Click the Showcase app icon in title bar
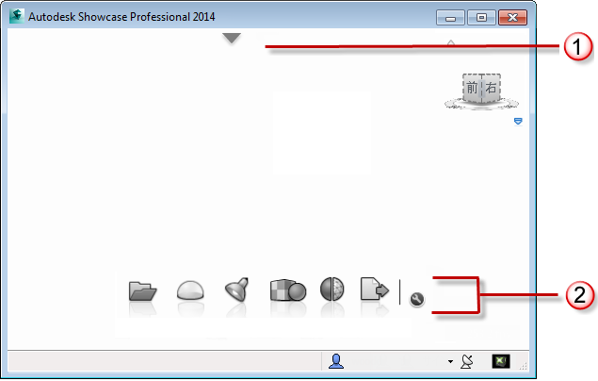The height and width of the screenshot is (381, 598). pyautogui.click(x=16, y=16)
